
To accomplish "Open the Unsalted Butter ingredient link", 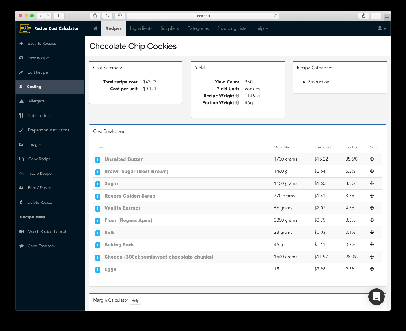I will click(123, 159).
